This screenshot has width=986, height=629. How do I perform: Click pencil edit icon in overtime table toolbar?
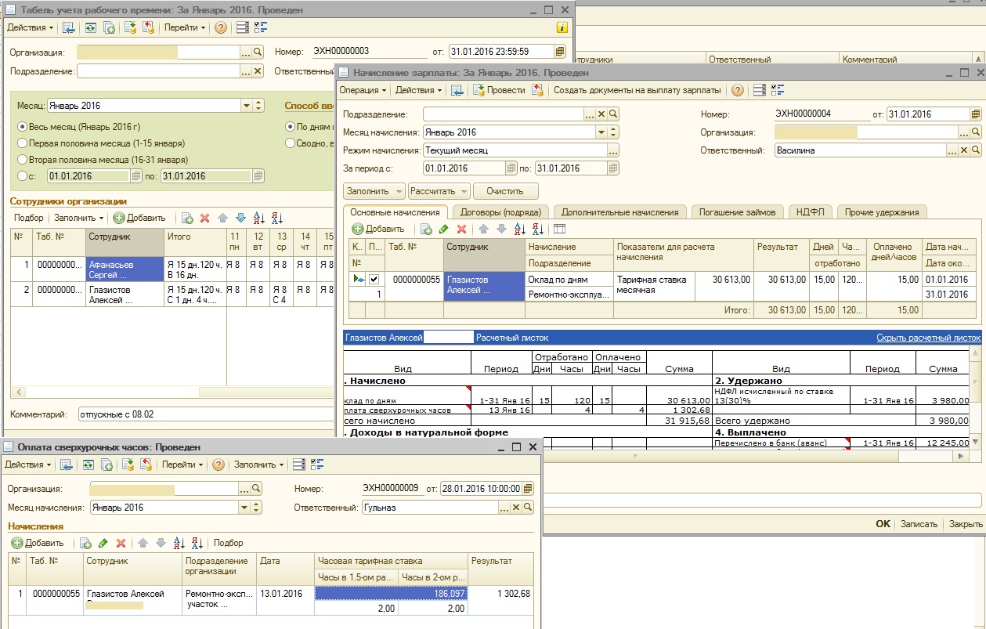pyautogui.click(x=103, y=543)
